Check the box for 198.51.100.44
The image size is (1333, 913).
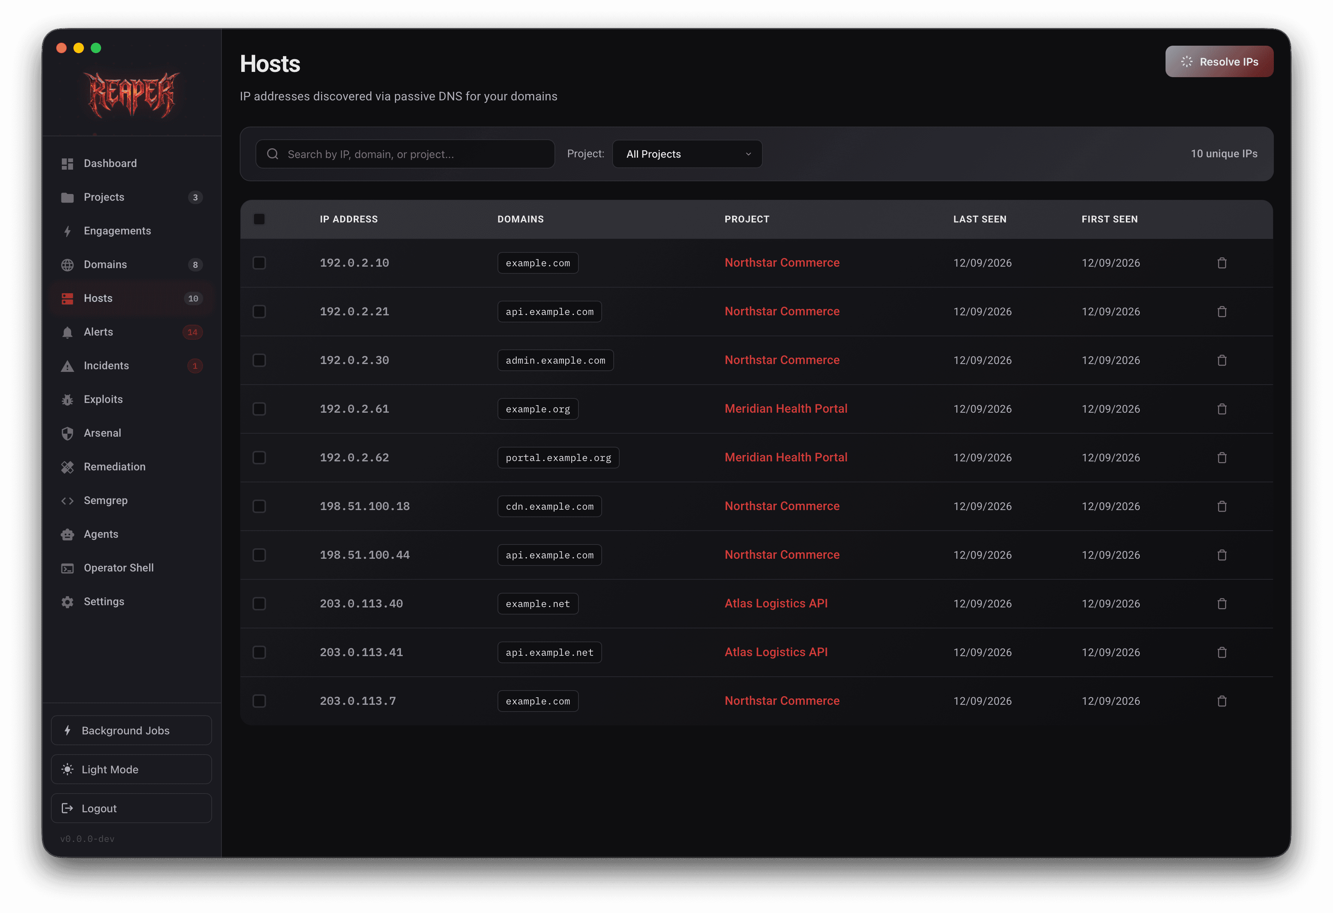click(259, 555)
